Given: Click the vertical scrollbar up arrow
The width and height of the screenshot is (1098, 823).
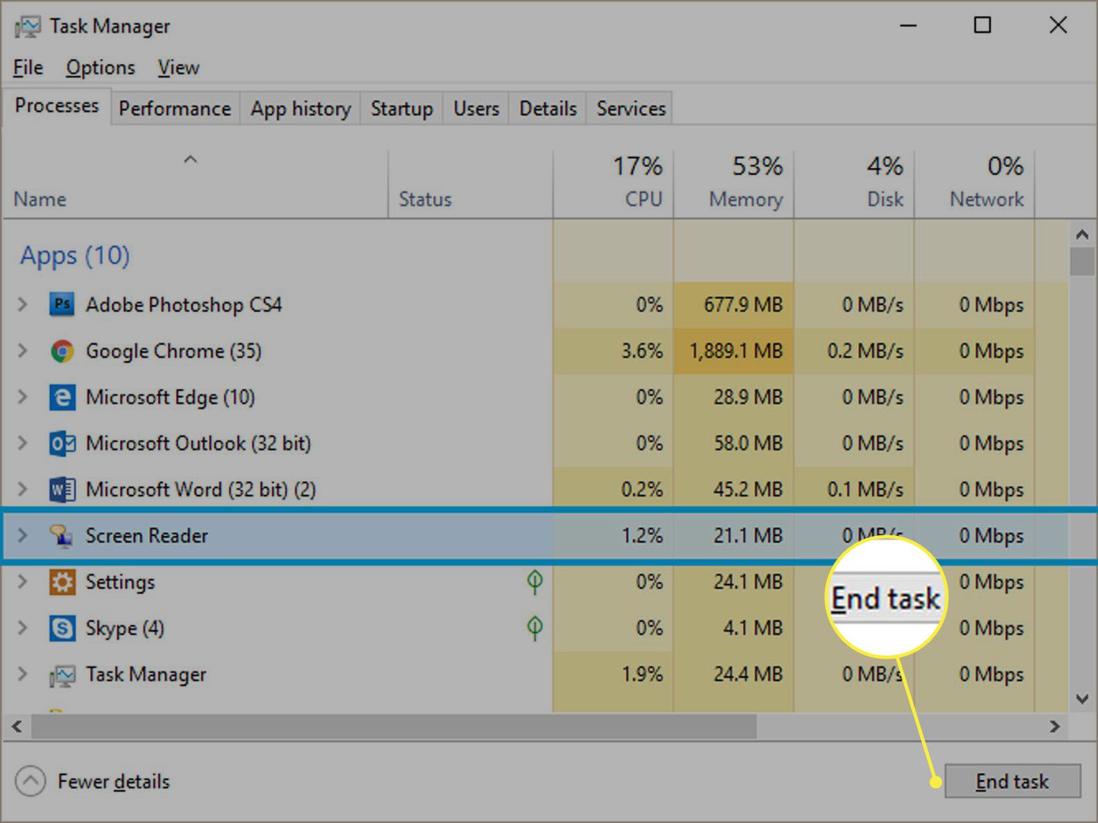Looking at the screenshot, I should coord(1082,234).
